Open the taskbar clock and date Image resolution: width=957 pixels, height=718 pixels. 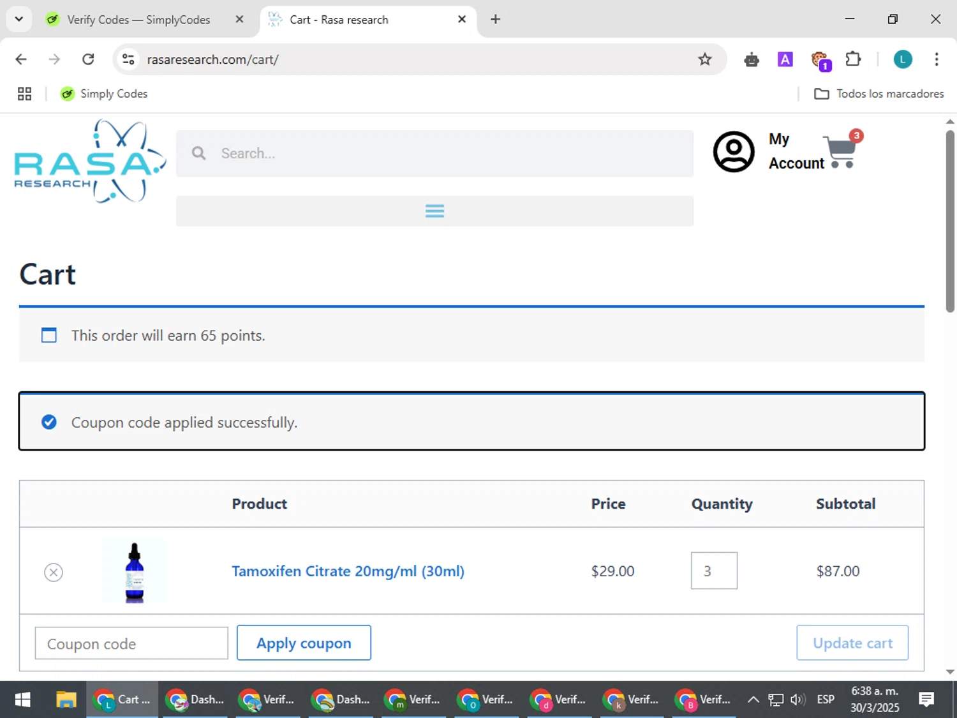pos(875,699)
